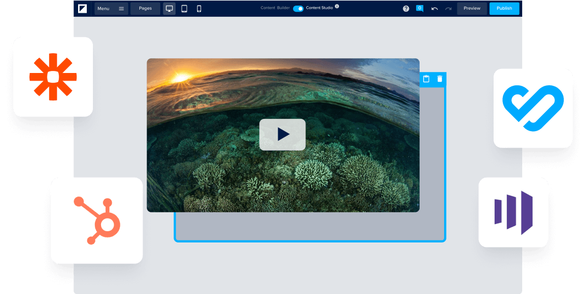Delete the selected block with trash icon
Screen dimensions: 586x294
tap(439, 79)
